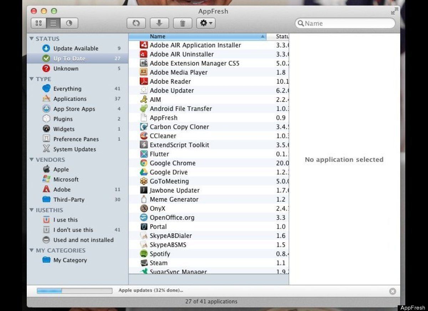428x311 pixels.
Task: Select 'I don't use this' filter
Action: coord(77,230)
